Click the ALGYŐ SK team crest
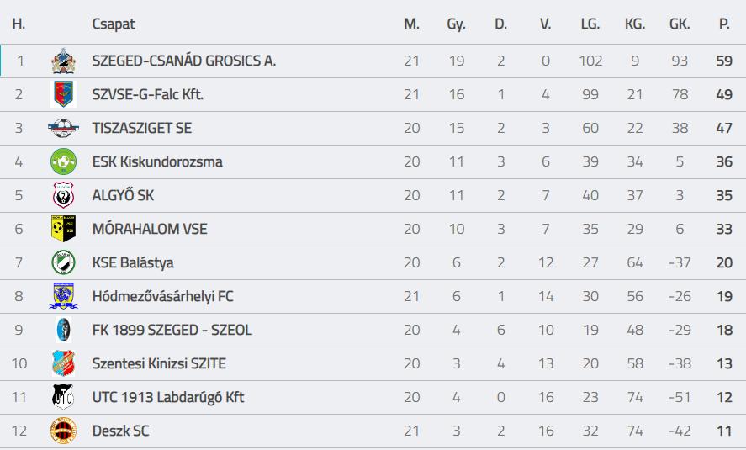The image size is (746, 450). tap(63, 195)
